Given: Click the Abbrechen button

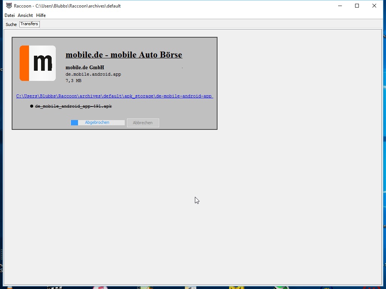Looking at the screenshot, I should 143,123.
